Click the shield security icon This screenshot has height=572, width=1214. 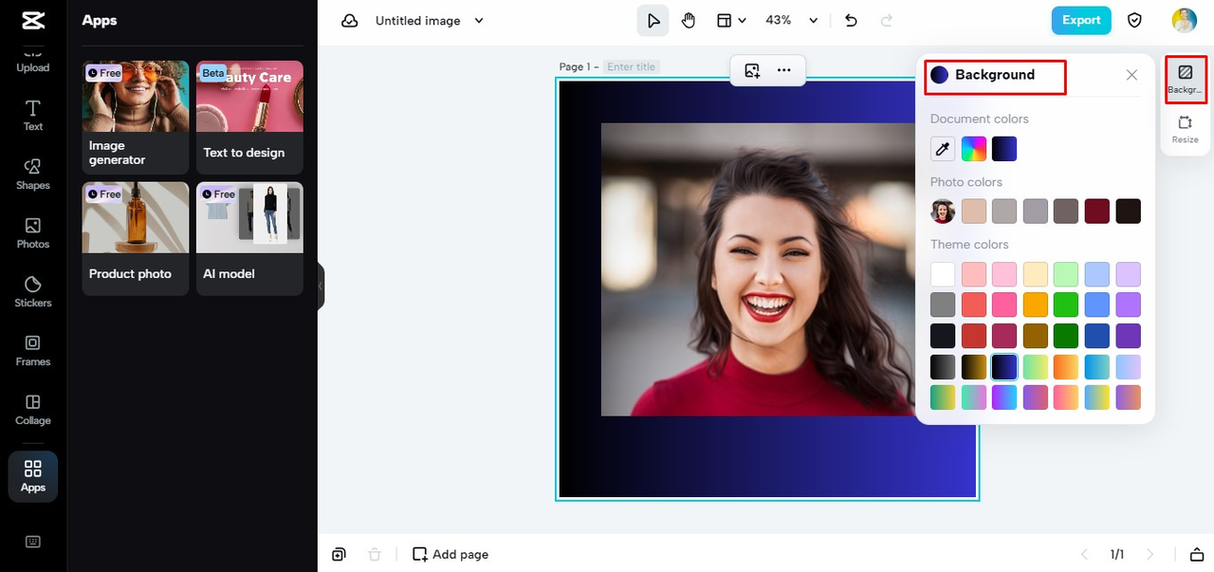click(x=1134, y=20)
